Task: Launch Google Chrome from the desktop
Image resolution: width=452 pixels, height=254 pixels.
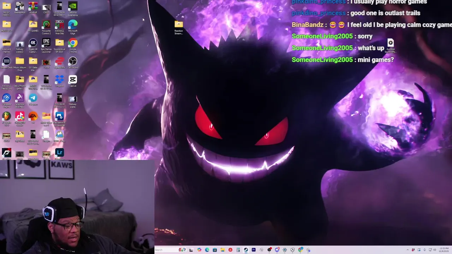Action: (x=73, y=46)
